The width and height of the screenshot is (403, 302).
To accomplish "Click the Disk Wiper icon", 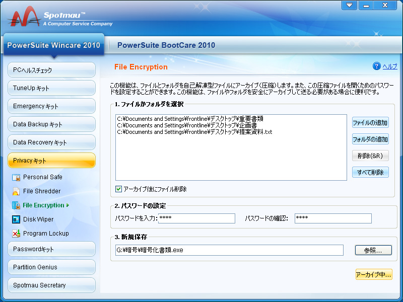I will 16,219.
